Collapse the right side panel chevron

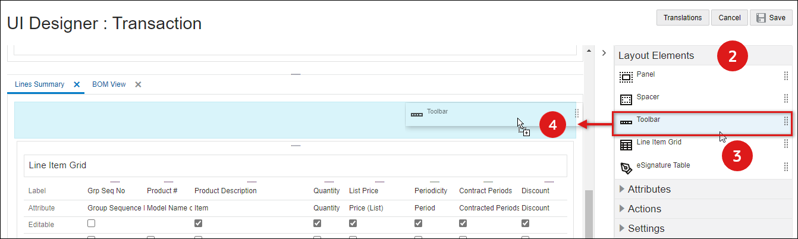click(x=604, y=53)
